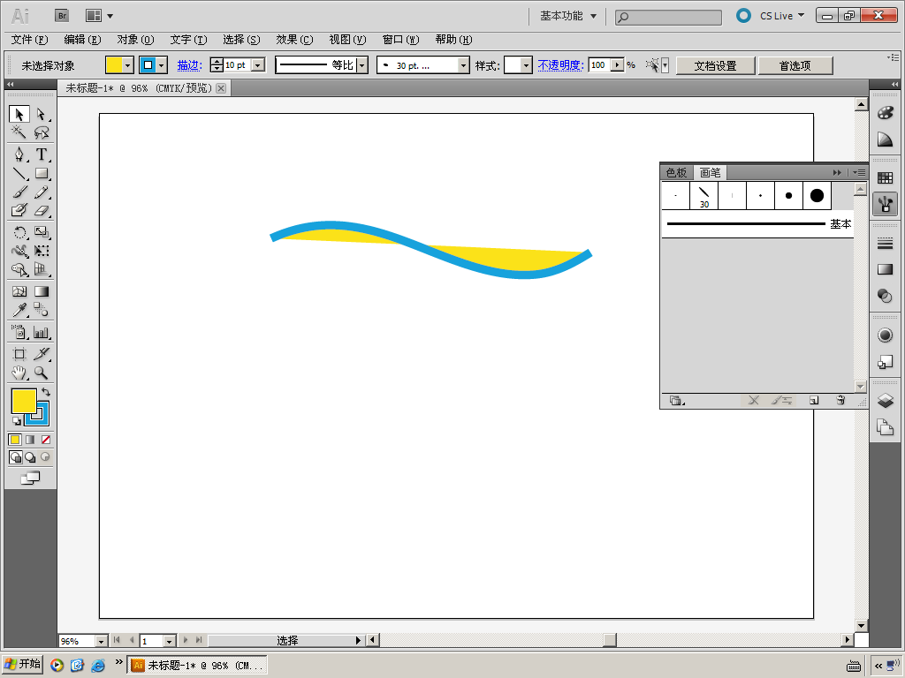Select the Eraser tool

41,210
